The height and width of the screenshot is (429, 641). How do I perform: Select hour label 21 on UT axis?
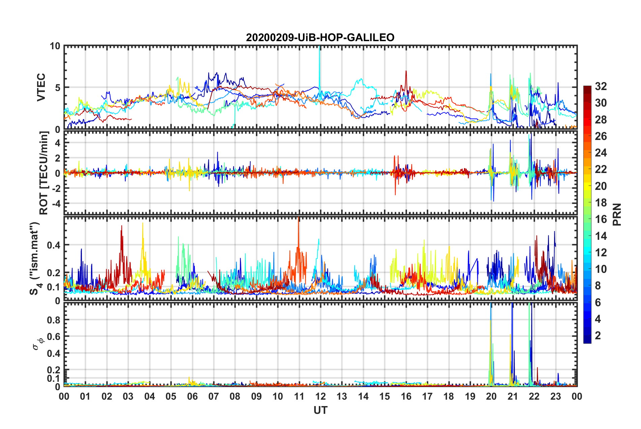tap(513, 396)
